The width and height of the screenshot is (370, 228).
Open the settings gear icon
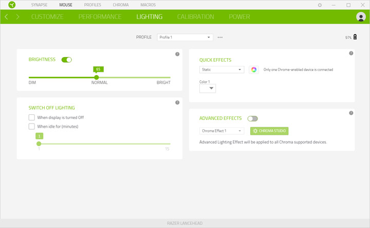tap(320, 5)
